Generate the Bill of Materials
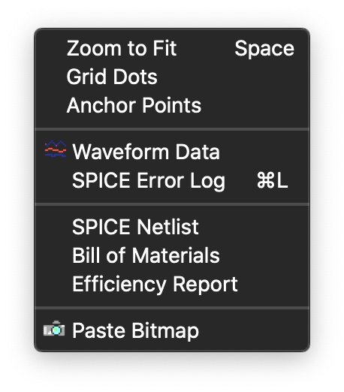 click(x=172, y=255)
